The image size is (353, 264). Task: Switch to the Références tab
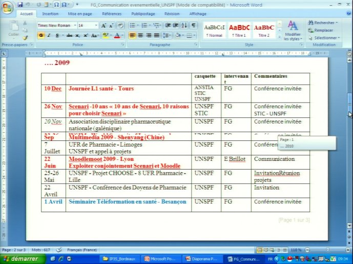112,14
